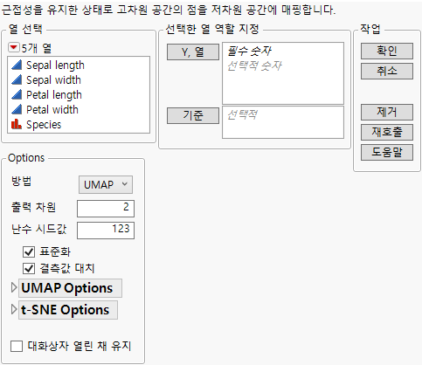Click the 확인 button
Image resolution: width=422 pixels, height=365 pixels.
(387, 52)
